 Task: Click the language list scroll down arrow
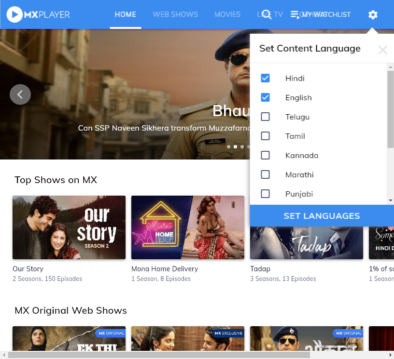click(x=391, y=200)
